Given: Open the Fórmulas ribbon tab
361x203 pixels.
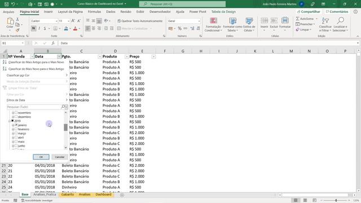Looking at the screenshot, I should [x=94, y=11].
